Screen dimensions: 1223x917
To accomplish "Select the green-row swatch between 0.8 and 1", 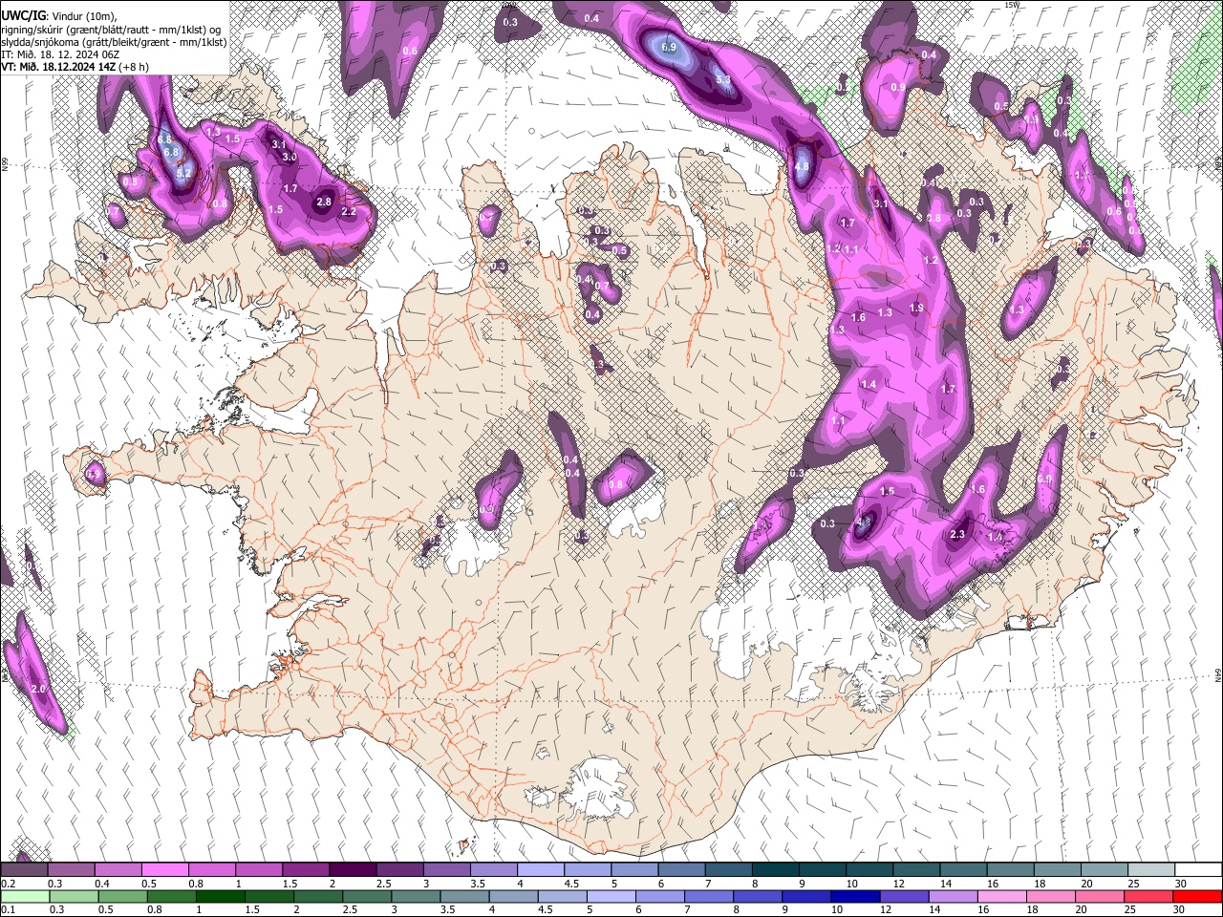I will 172,896.
